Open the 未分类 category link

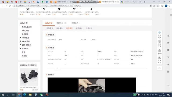point(24,56)
